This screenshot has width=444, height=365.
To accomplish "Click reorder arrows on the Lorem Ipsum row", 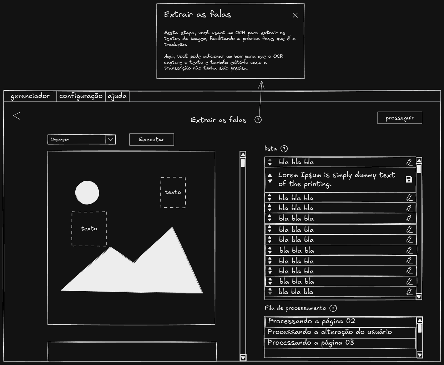I will point(270,179).
